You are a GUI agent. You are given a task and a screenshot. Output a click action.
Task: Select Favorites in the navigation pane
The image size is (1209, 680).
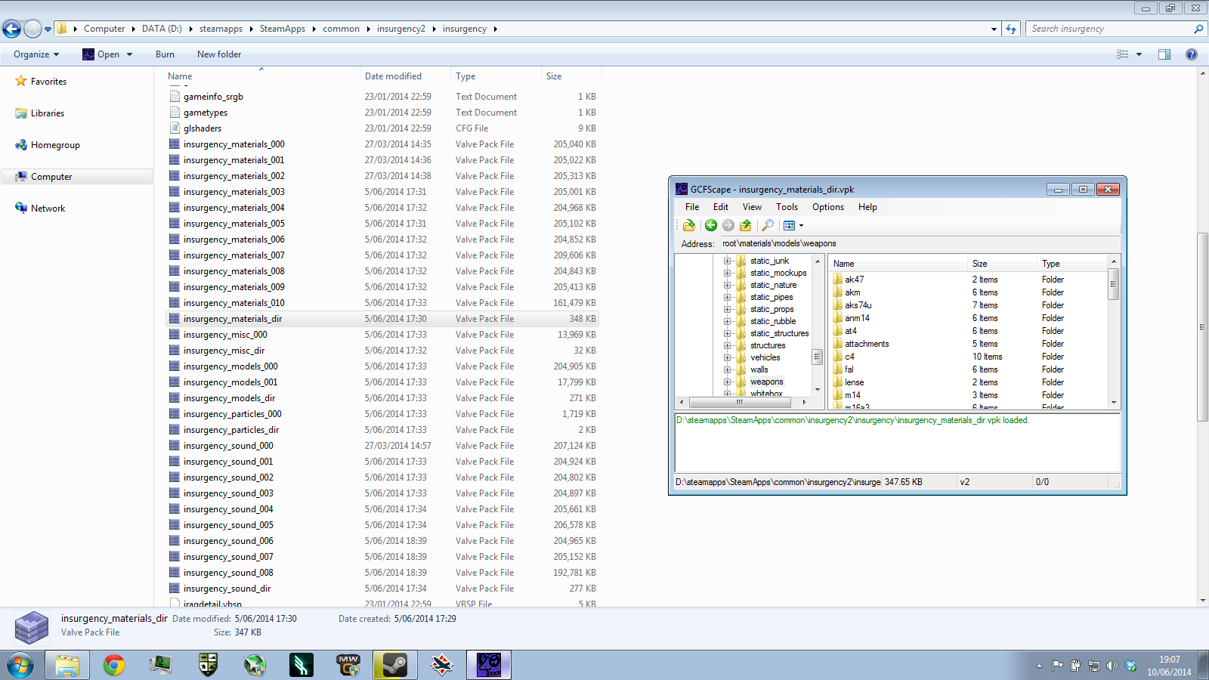point(48,82)
